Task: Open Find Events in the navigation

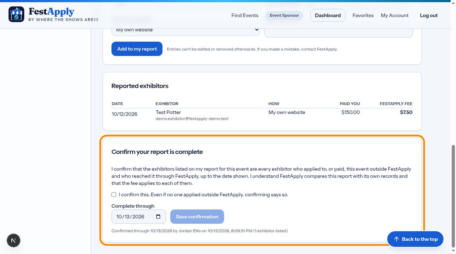Action: click(245, 16)
